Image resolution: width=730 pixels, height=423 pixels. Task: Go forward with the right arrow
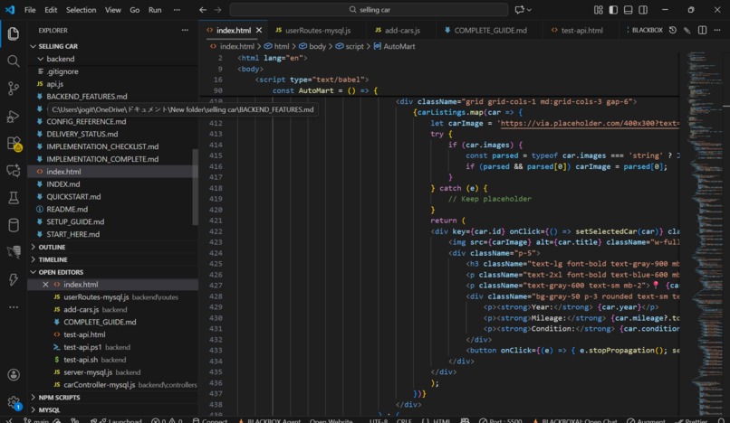coord(217,10)
